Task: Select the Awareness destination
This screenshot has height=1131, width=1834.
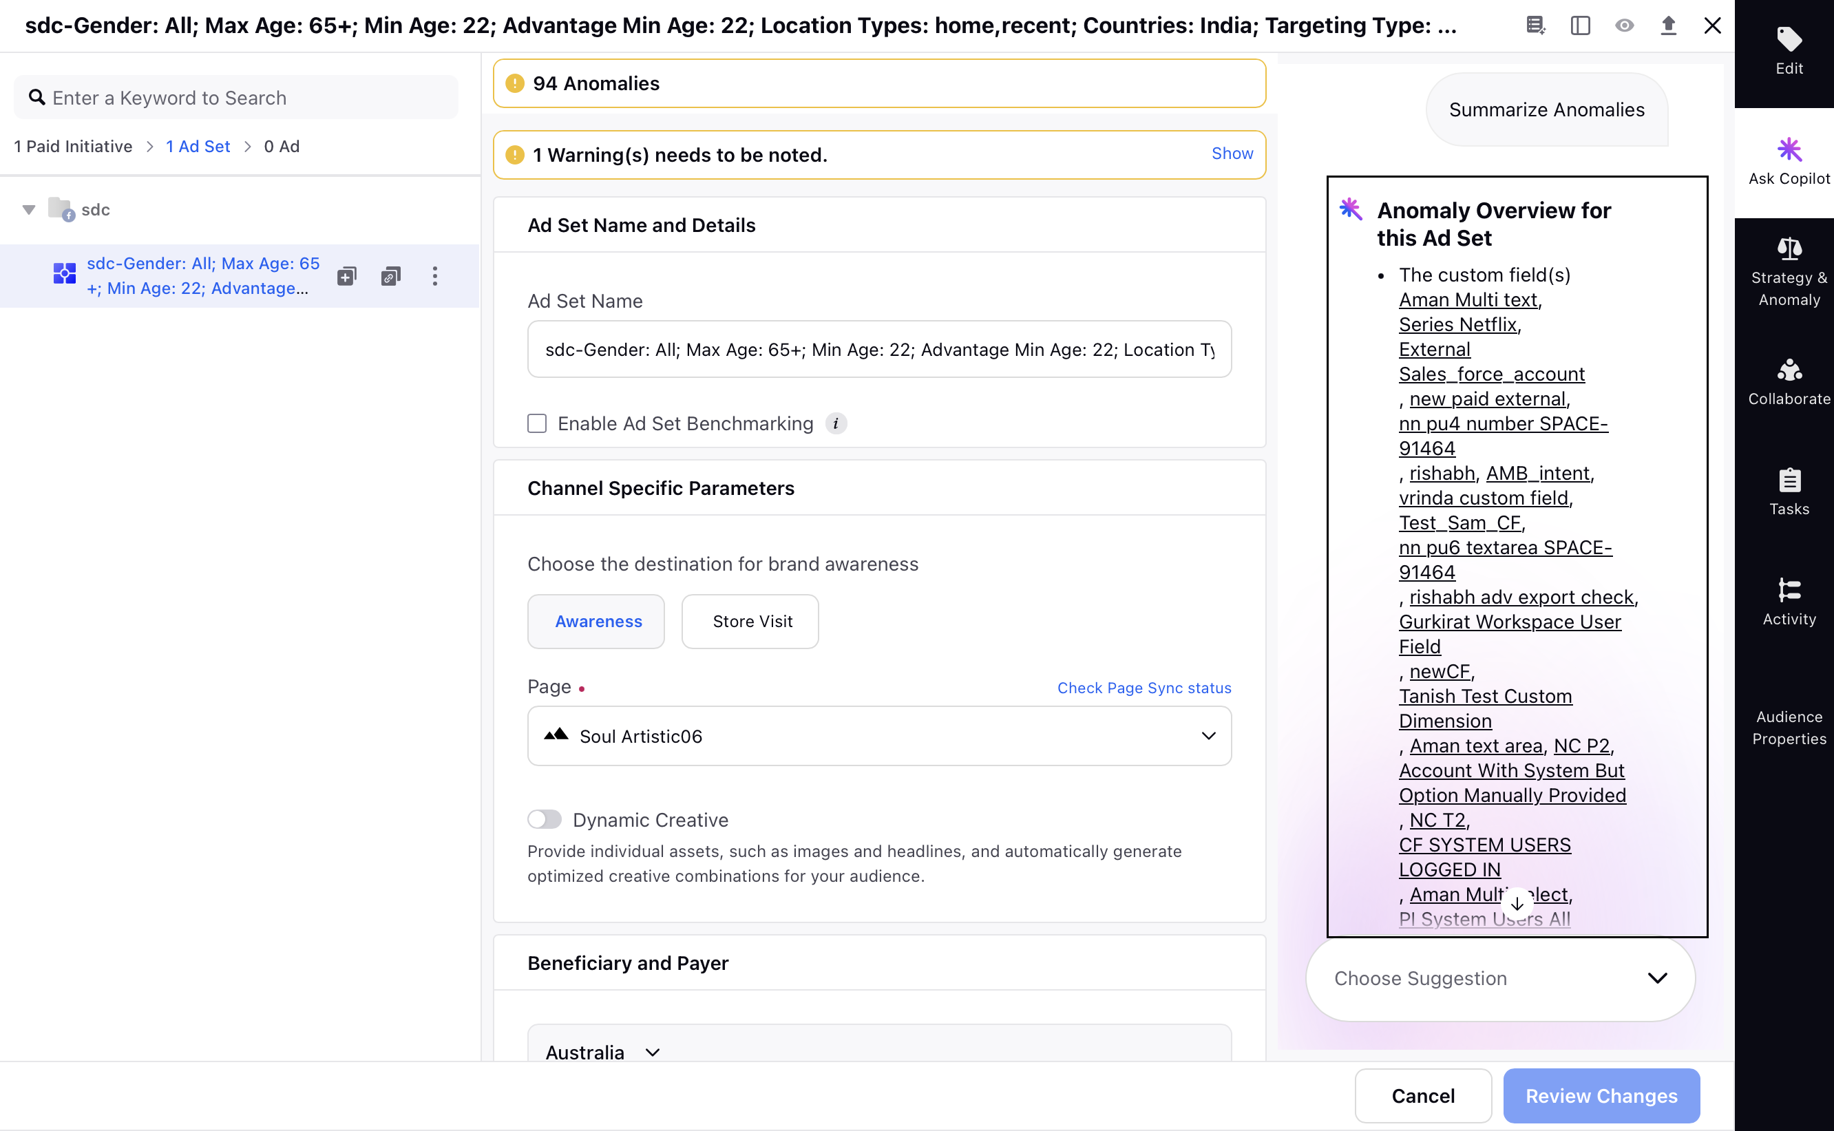Action: [x=596, y=622]
